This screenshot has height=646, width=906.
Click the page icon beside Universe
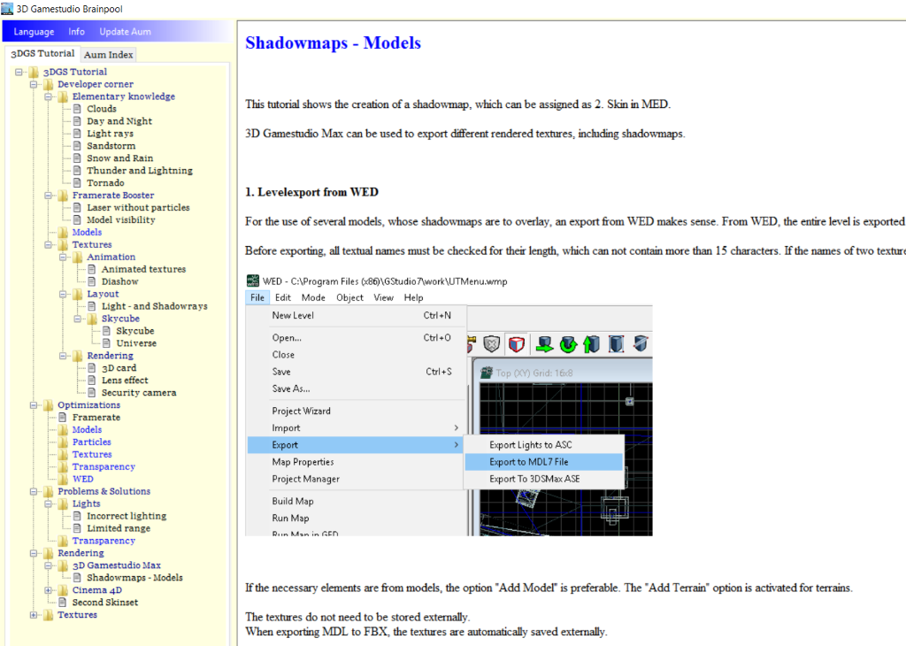click(106, 343)
